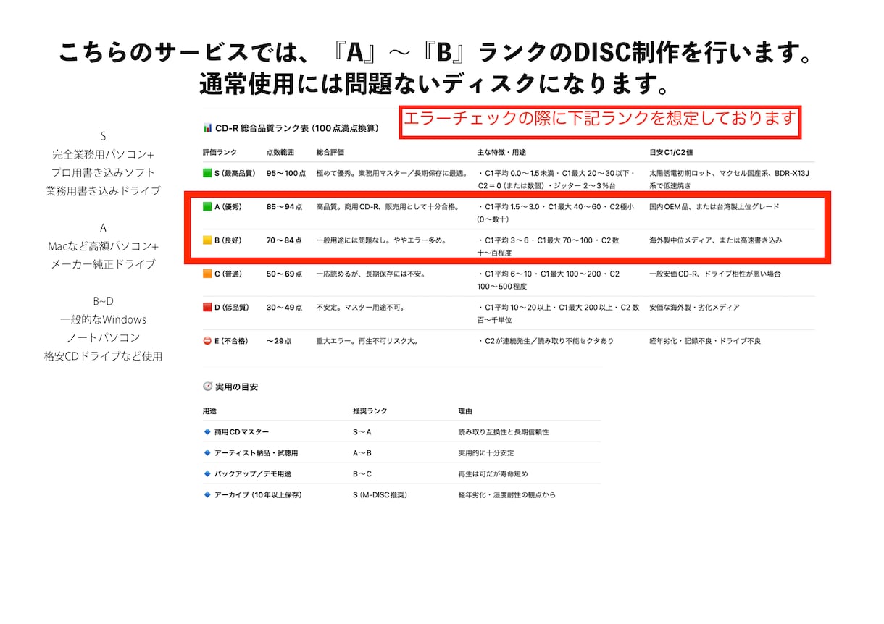Click the reason 実用的に十分安定
The image size is (884, 624).
(x=486, y=453)
